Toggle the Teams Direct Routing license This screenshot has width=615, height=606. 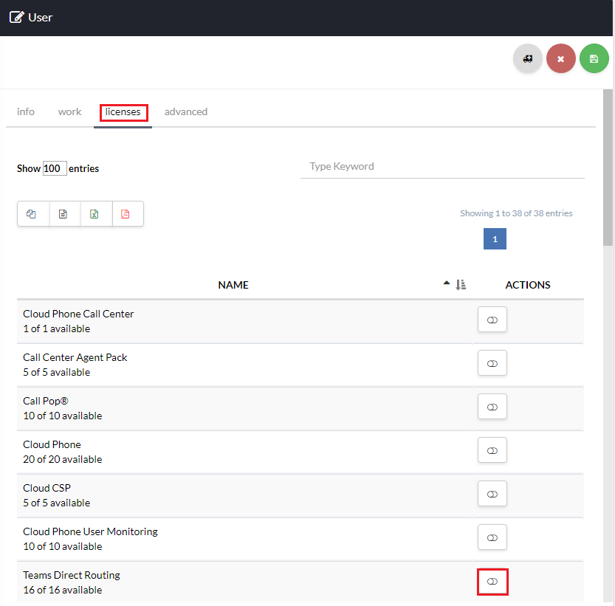pos(492,582)
